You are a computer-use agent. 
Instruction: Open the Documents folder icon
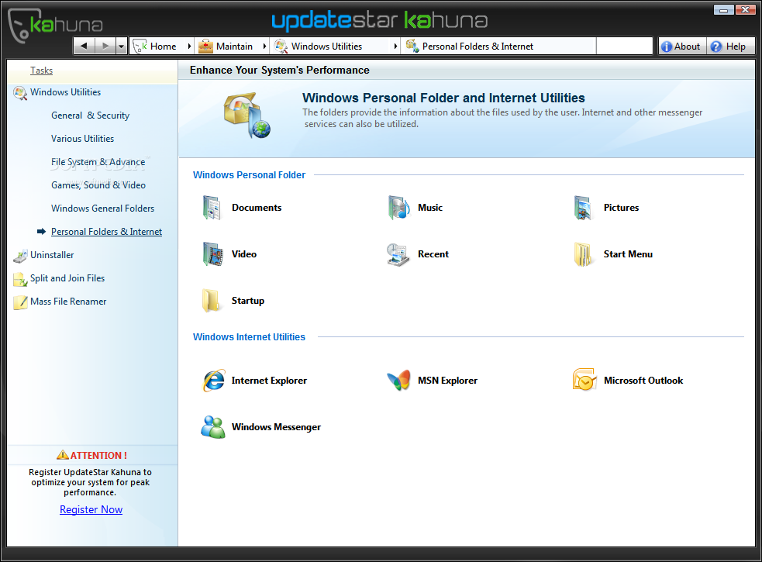(212, 208)
